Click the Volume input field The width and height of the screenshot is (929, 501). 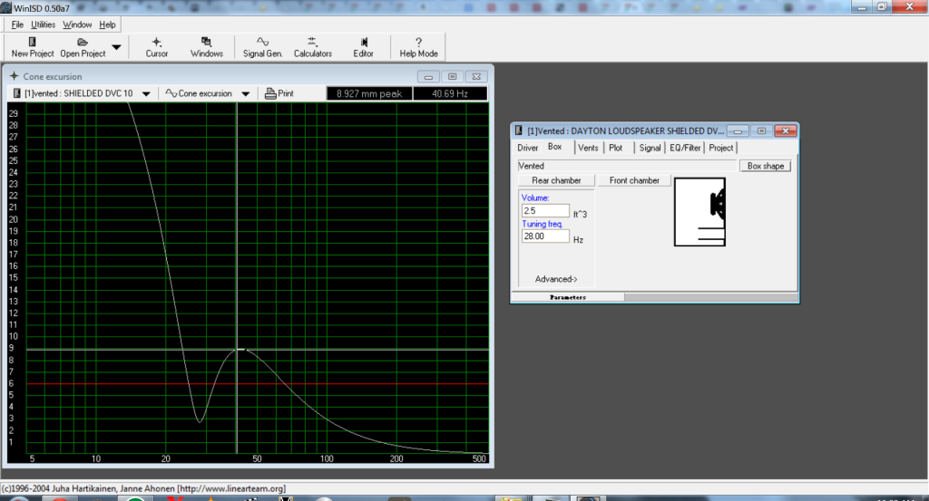click(x=545, y=210)
